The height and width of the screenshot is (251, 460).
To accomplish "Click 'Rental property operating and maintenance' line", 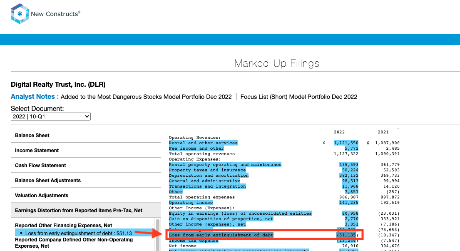I will (225, 165).
